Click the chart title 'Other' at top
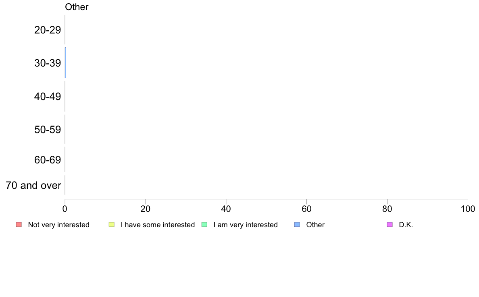This screenshot has height=297, width=479. tap(77, 7)
